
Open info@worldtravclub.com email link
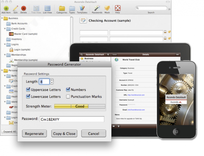136,110
